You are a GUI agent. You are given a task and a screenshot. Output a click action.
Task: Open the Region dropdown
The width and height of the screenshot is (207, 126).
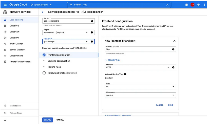pyautogui.click(x=87, y=32)
